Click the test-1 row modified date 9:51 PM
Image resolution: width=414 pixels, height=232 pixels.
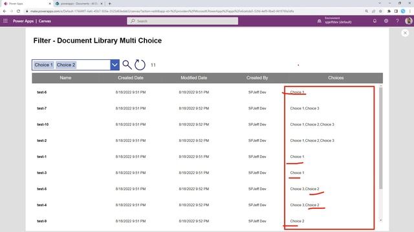click(194, 157)
